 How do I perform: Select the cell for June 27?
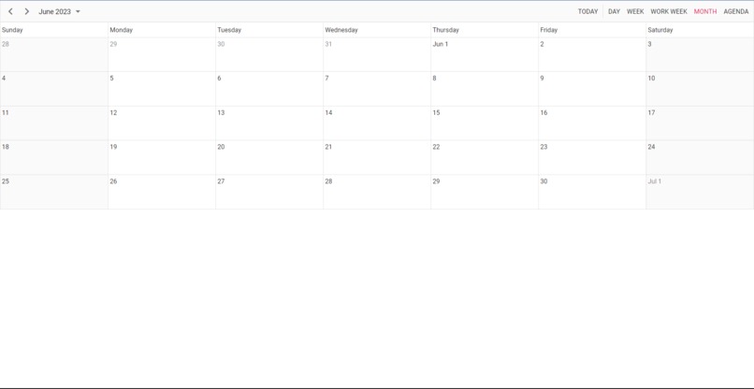269,193
